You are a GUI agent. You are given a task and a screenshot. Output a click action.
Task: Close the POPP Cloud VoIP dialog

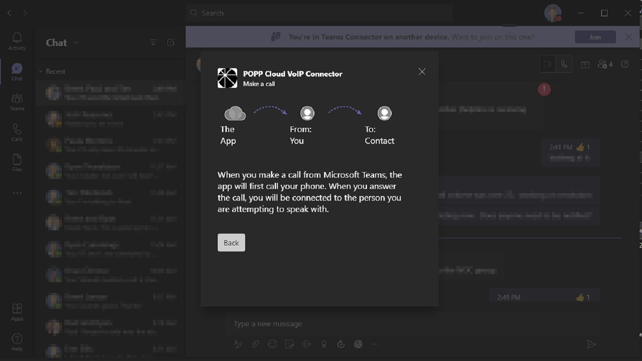[x=422, y=71]
